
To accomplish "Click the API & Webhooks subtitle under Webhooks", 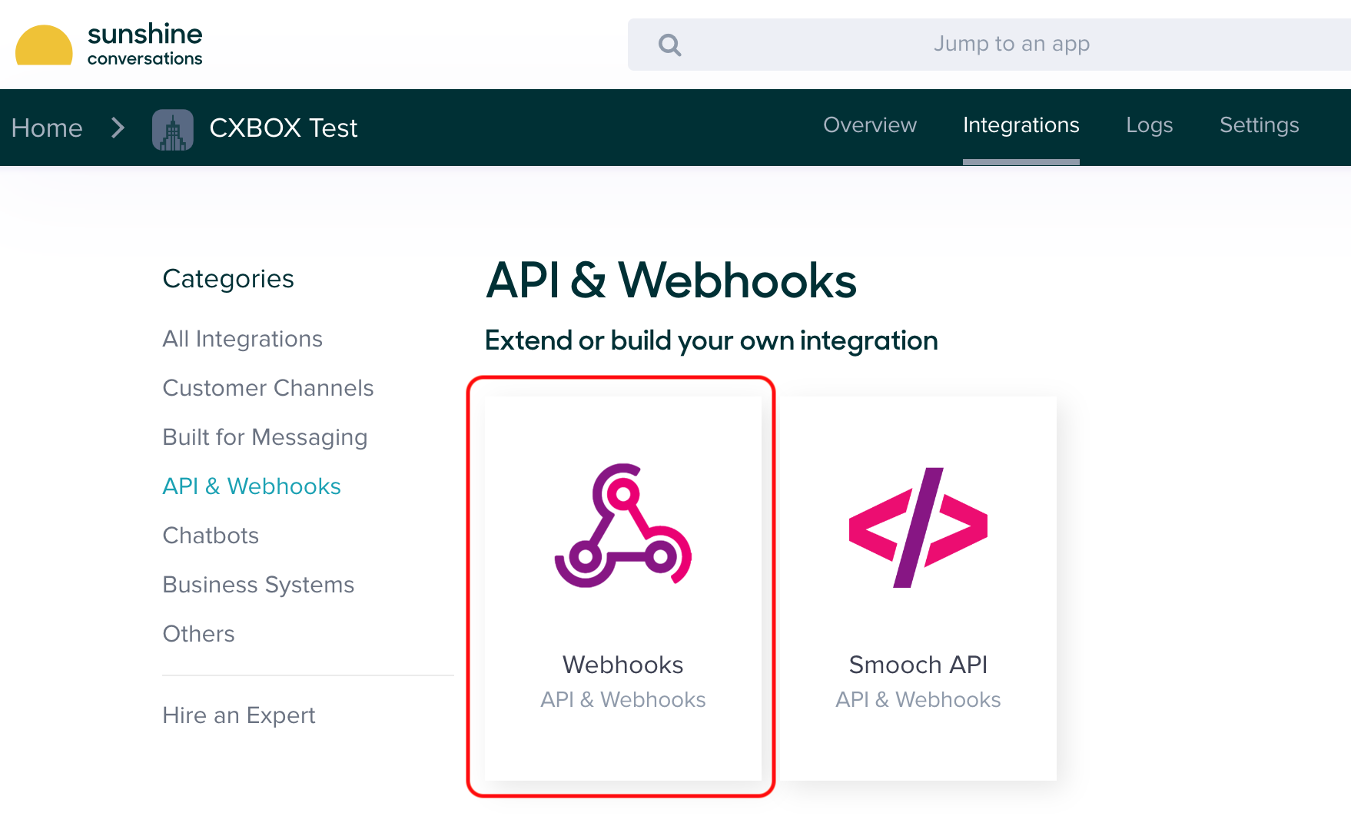I will tap(623, 700).
